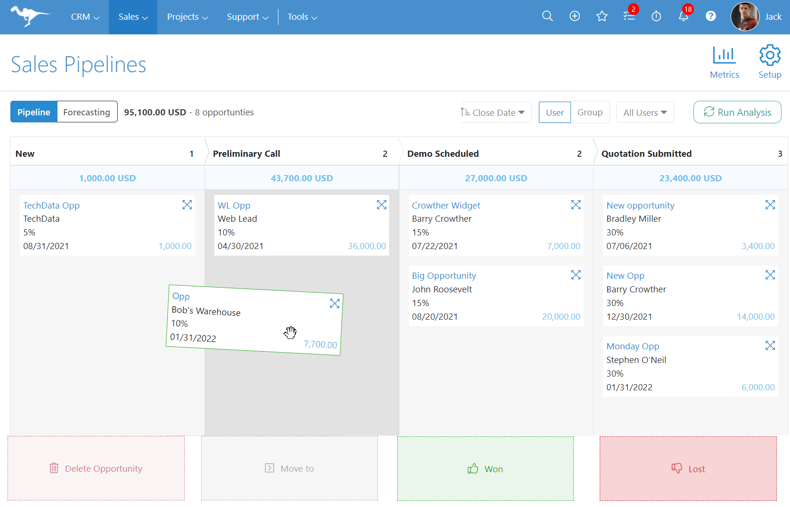790x507 pixels.
Task: Select the User filtering mode
Action: coord(554,112)
